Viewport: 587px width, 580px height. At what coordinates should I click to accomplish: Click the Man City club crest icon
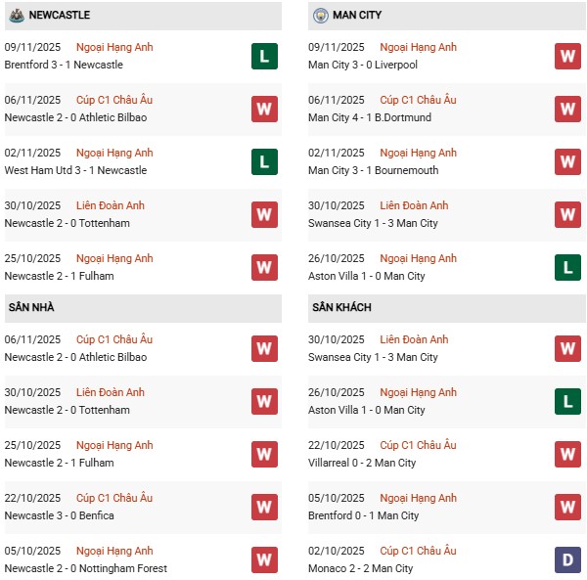[x=321, y=15]
